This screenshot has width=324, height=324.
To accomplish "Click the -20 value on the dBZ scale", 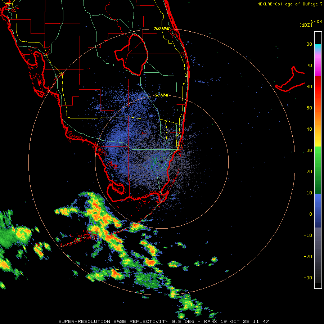I will coord(308,257).
